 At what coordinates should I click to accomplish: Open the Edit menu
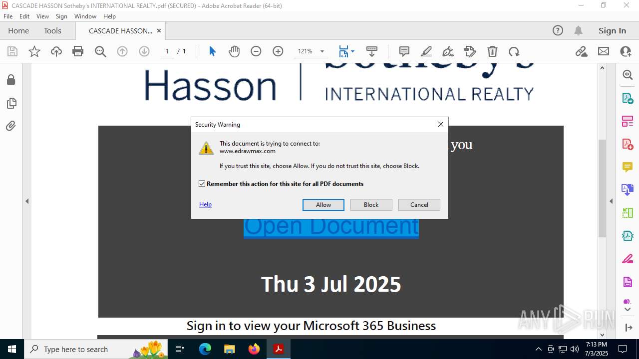(24, 16)
